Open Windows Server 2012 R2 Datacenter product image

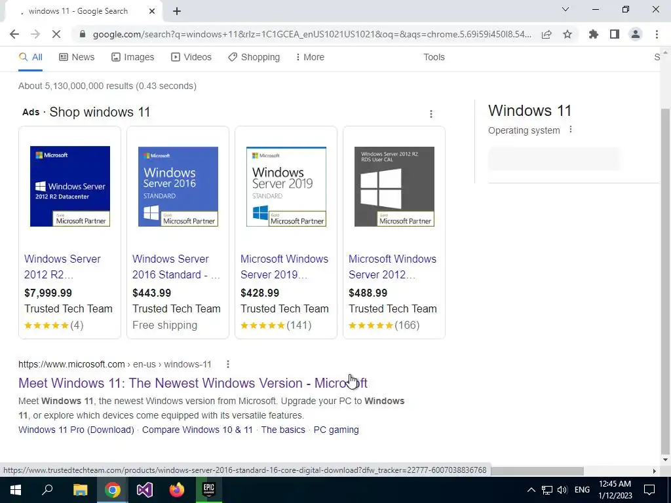point(69,186)
